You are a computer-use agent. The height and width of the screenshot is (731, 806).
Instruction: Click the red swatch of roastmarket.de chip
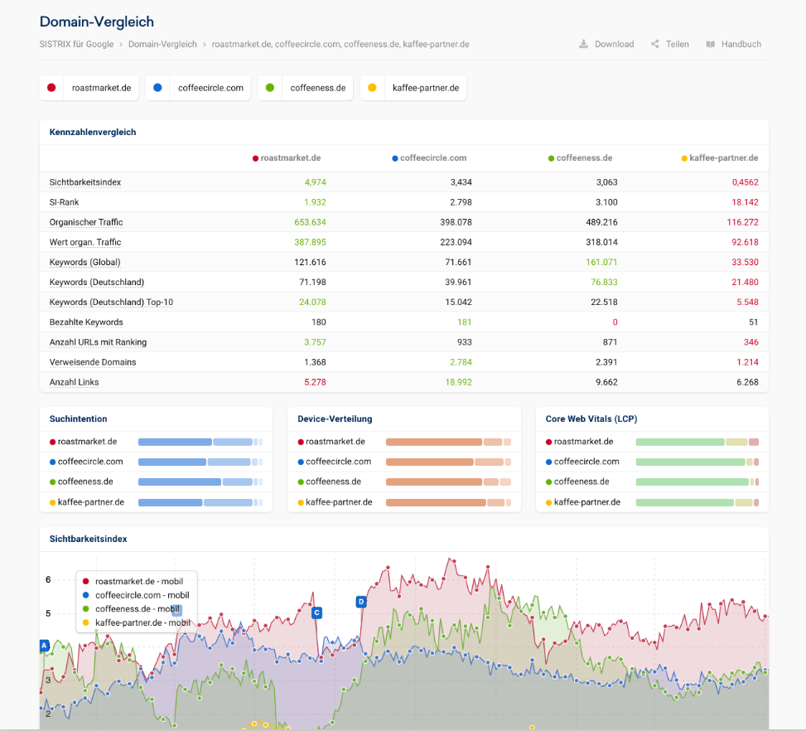(x=51, y=88)
